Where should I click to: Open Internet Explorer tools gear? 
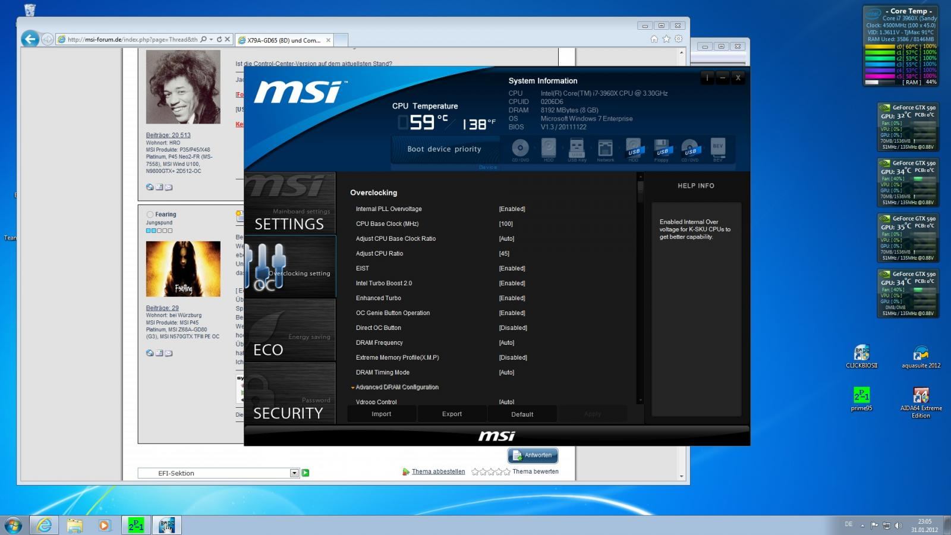pyautogui.click(x=679, y=39)
